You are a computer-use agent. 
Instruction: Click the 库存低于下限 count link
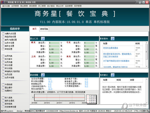86,79
